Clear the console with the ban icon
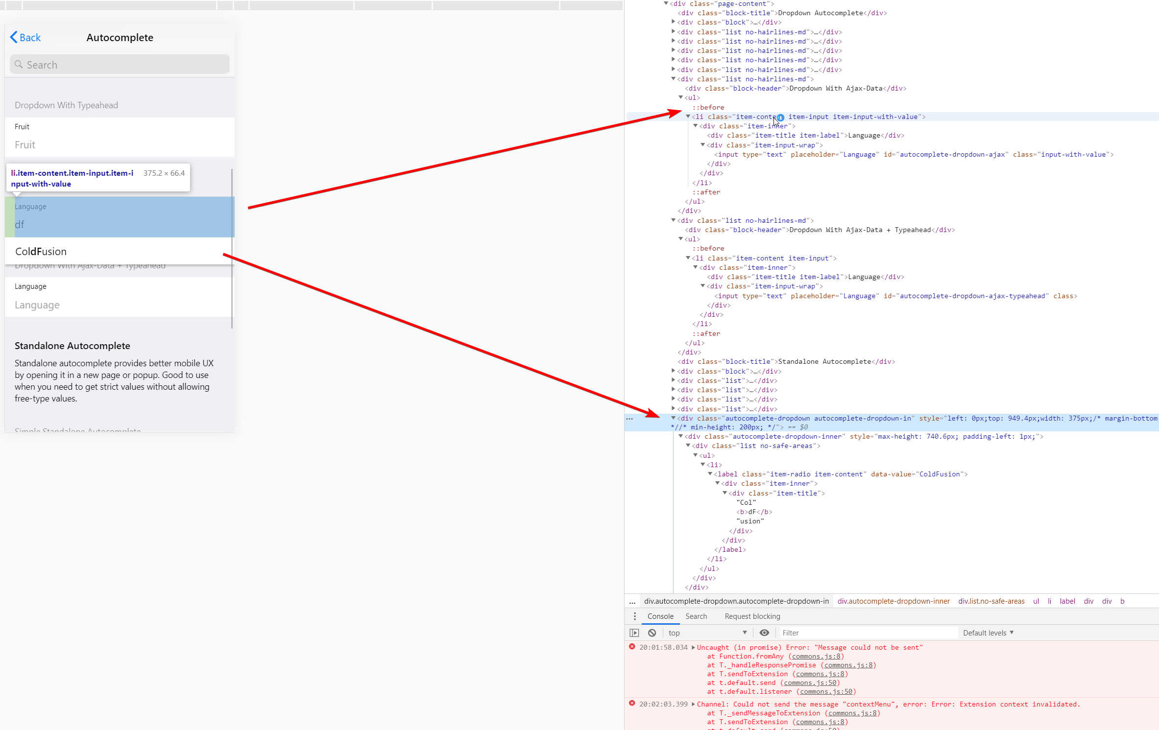Image resolution: width=1159 pixels, height=730 pixels. tap(652, 633)
